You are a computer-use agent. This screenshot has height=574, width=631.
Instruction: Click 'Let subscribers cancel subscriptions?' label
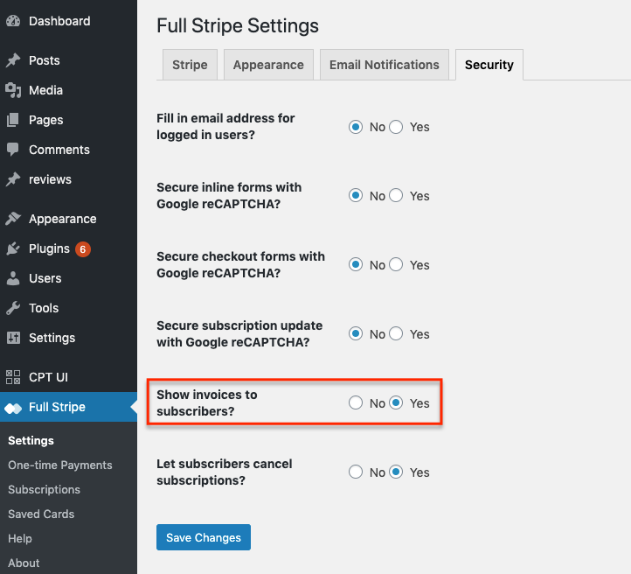click(x=225, y=472)
